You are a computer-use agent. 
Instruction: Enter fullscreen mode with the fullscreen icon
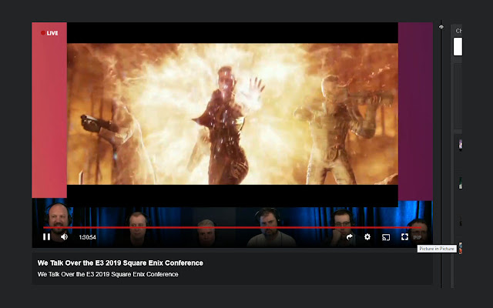coord(404,237)
